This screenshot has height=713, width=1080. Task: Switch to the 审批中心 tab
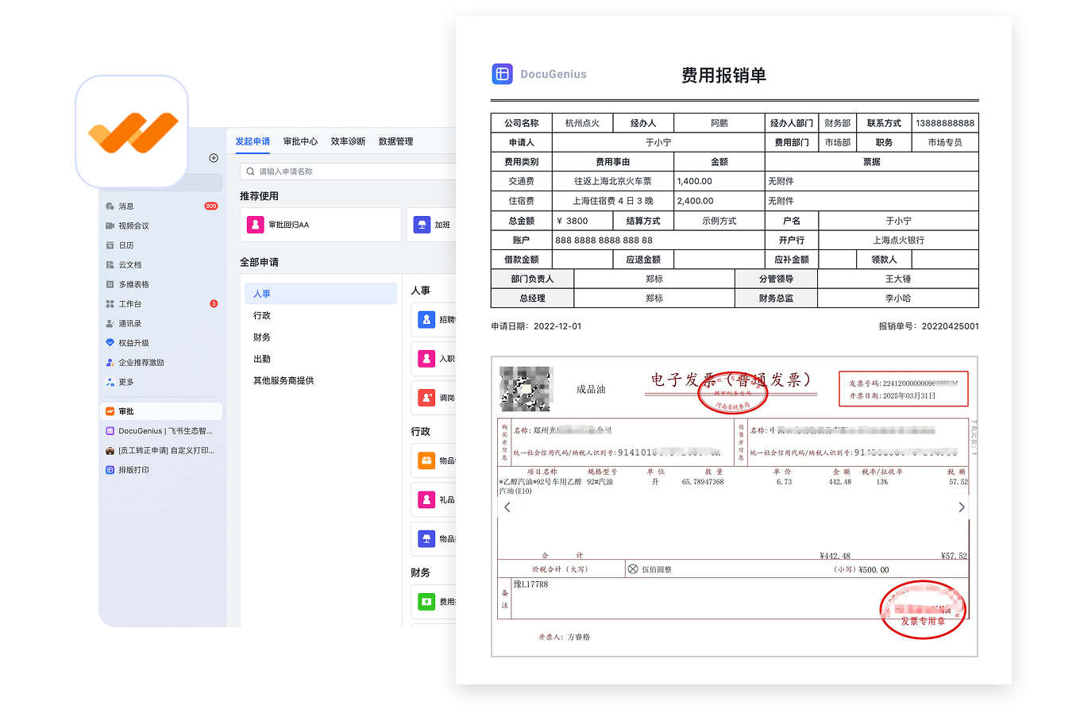click(x=300, y=141)
